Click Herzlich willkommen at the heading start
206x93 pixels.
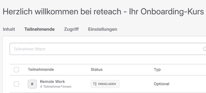coord(40,11)
